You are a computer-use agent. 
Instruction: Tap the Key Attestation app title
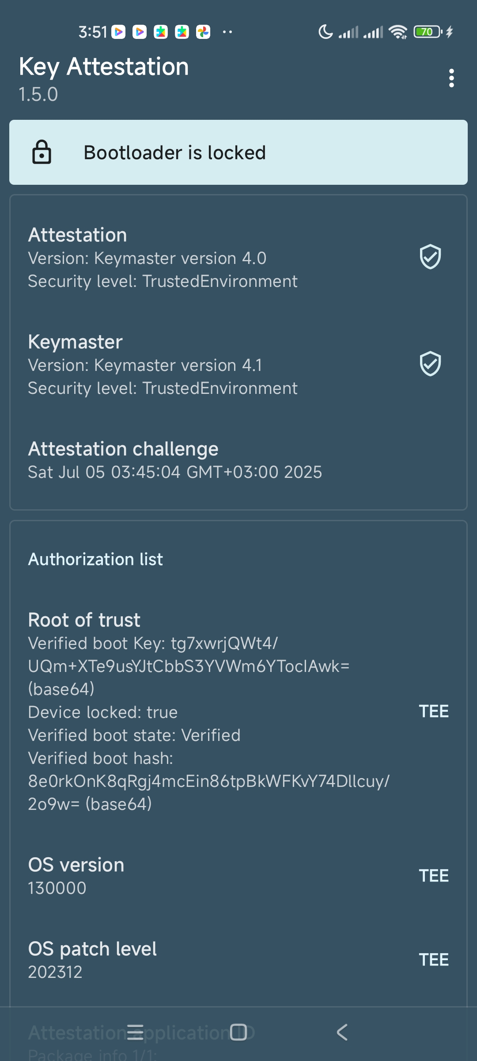(x=104, y=67)
